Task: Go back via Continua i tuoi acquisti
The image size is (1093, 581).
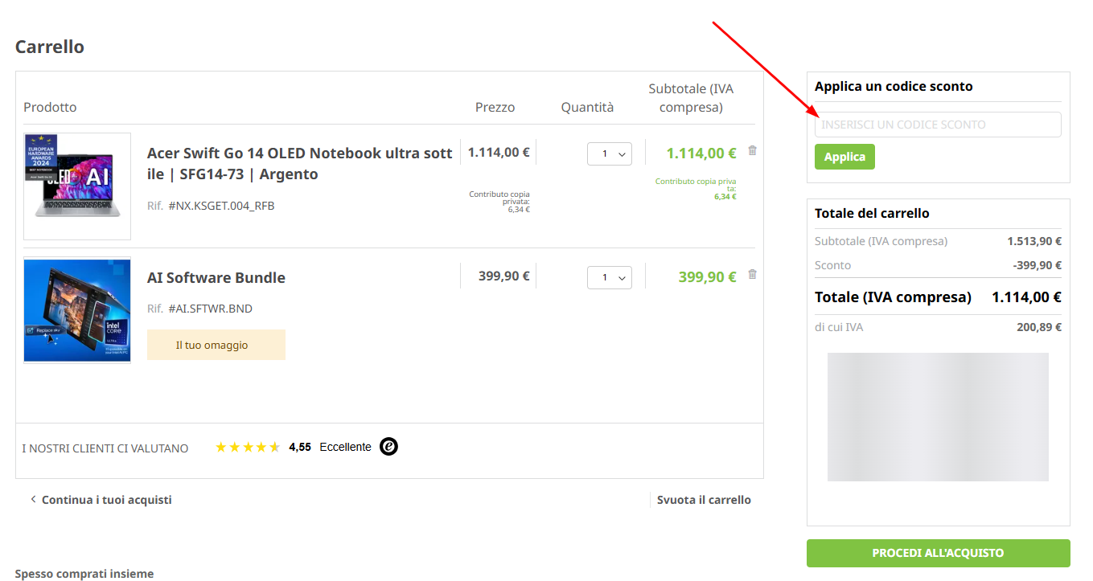Action: [x=101, y=500]
